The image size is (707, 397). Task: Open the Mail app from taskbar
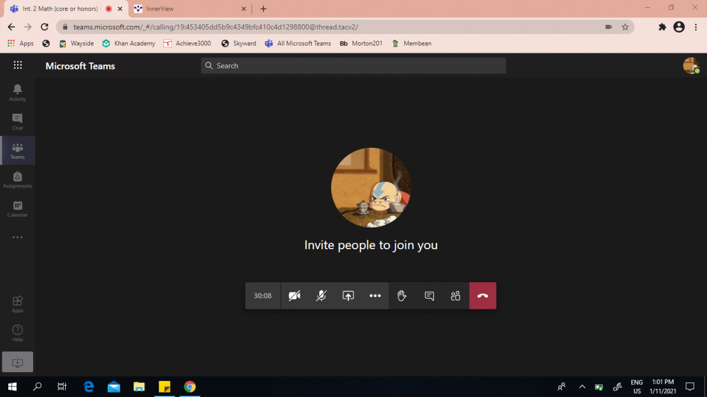coord(114,387)
